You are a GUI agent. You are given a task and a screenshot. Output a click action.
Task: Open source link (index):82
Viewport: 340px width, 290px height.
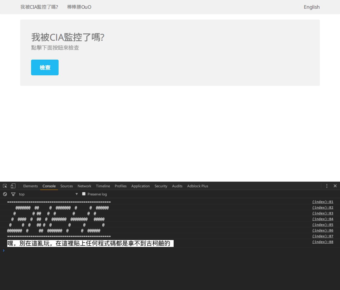pyautogui.click(x=323, y=207)
